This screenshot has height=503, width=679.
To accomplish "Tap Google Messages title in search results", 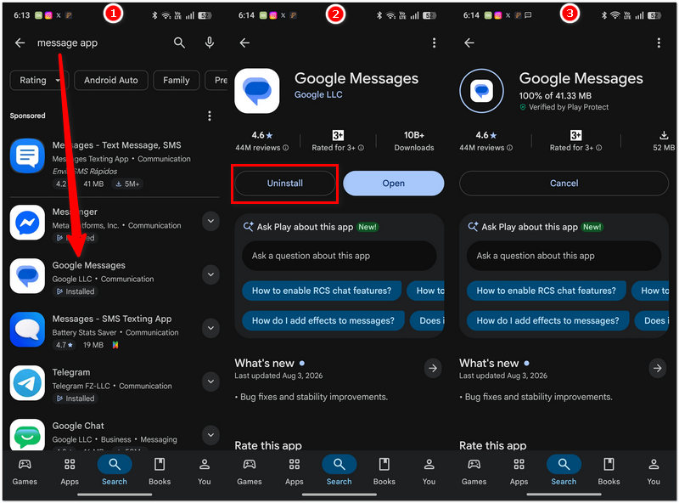I will point(89,265).
